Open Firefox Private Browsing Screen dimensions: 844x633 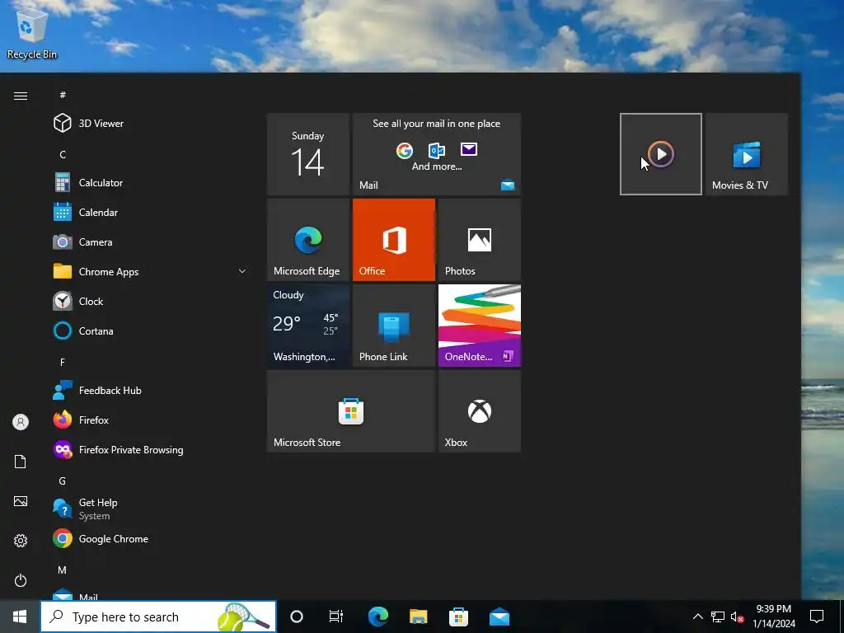point(151,449)
